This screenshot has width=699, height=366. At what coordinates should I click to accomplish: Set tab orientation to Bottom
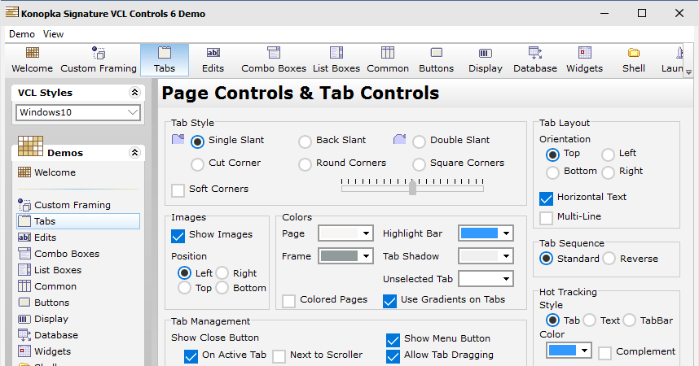click(x=553, y=172)
